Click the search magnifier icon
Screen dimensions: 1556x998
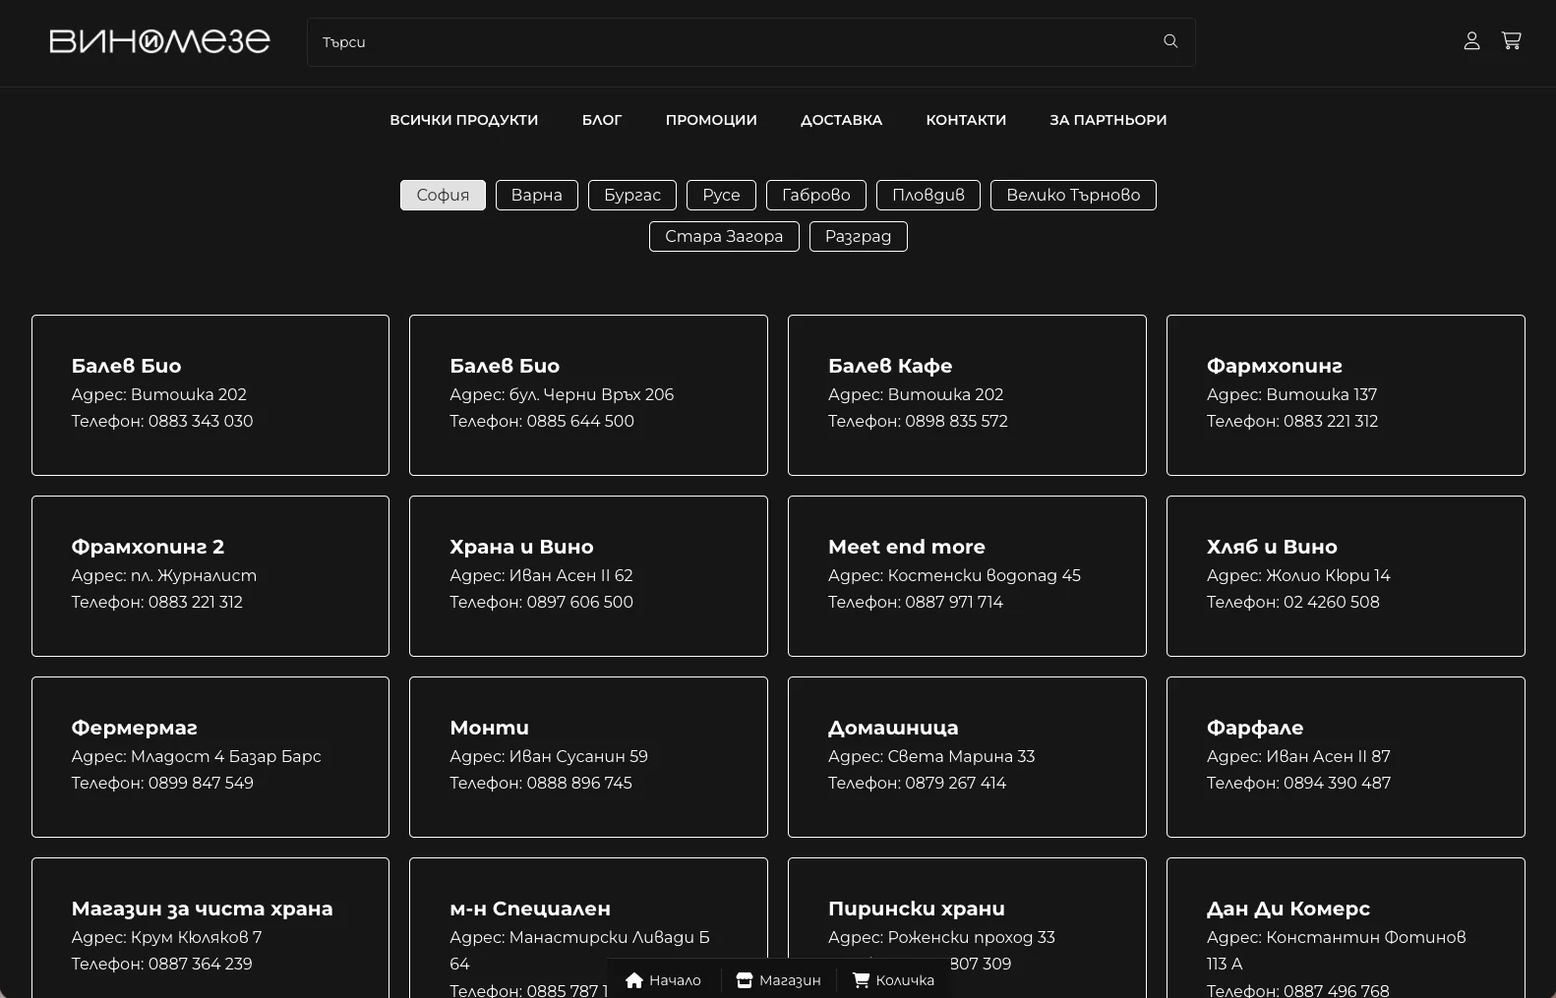pyautogui.click(x=1170, y=41)
